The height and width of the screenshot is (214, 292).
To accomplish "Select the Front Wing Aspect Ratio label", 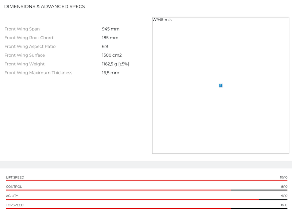I will pyautogui.click(x=30, y=47).
